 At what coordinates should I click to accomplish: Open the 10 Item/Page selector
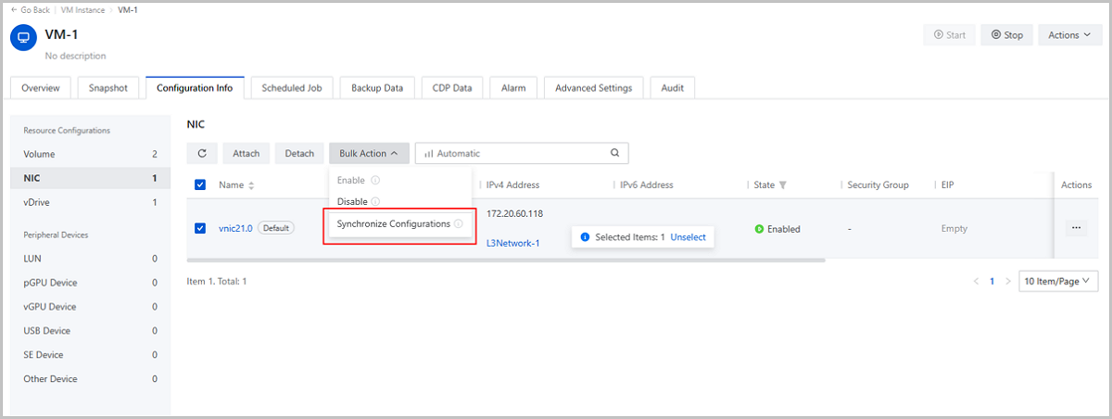(x=1057, y=281)
